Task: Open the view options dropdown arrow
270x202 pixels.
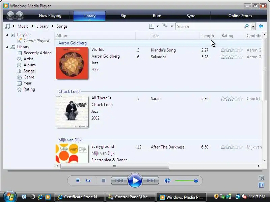Action: click(172, 26)
